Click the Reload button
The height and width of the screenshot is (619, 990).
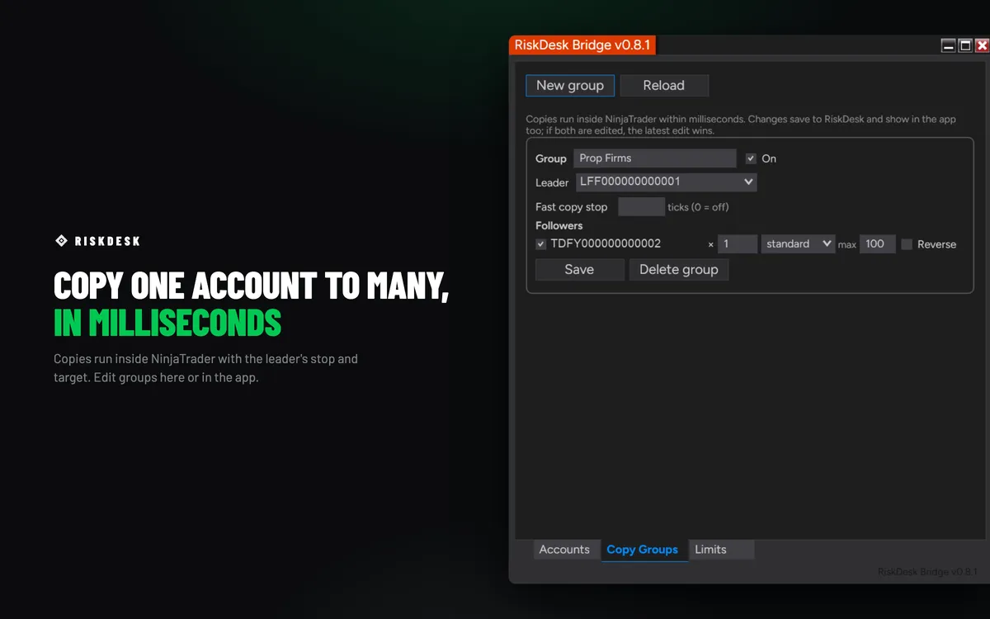(x=664, y=86)
